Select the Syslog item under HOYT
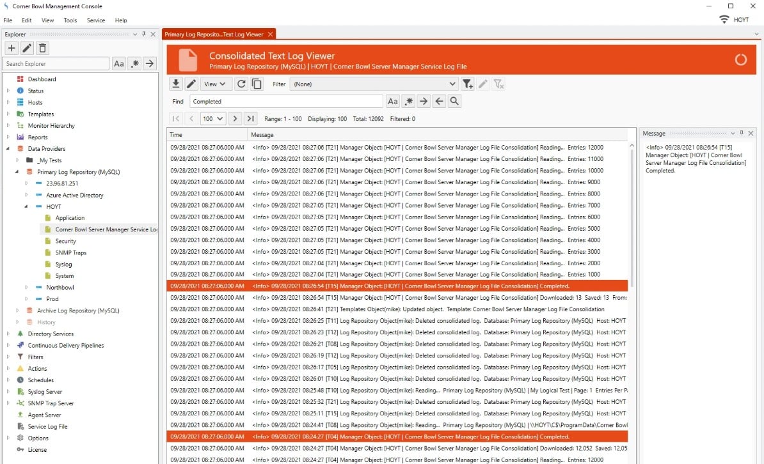 (x=63, y=265)
